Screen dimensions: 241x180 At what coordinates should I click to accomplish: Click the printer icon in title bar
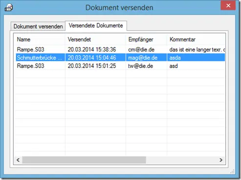point(9,7)
